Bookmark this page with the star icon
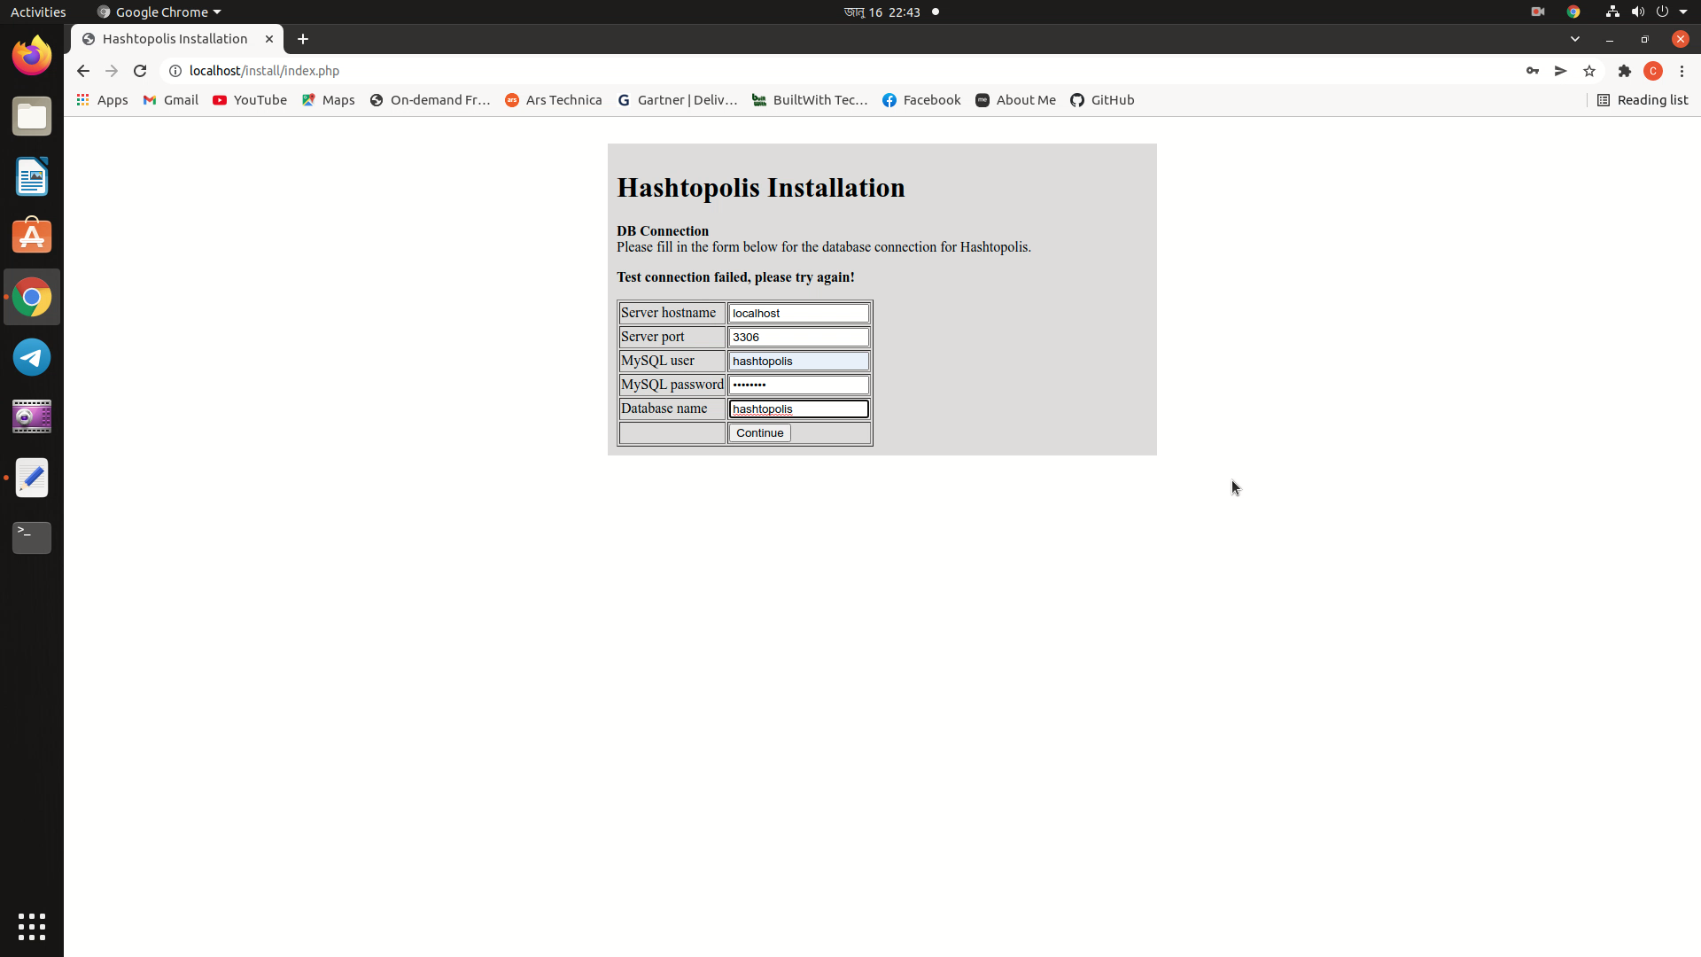This screenshot has width=1701, height=957. pos(1589,71)
